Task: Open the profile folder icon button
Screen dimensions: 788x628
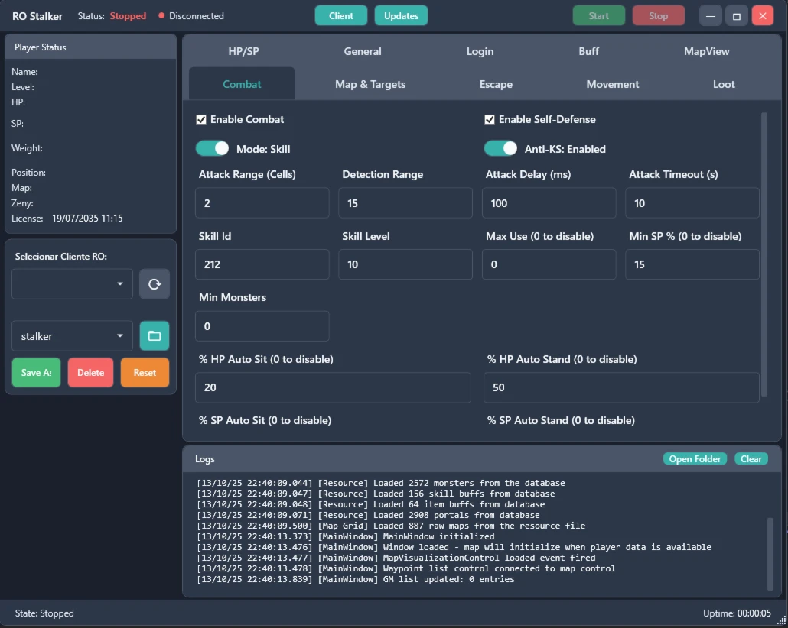Action: coord(155,335)
